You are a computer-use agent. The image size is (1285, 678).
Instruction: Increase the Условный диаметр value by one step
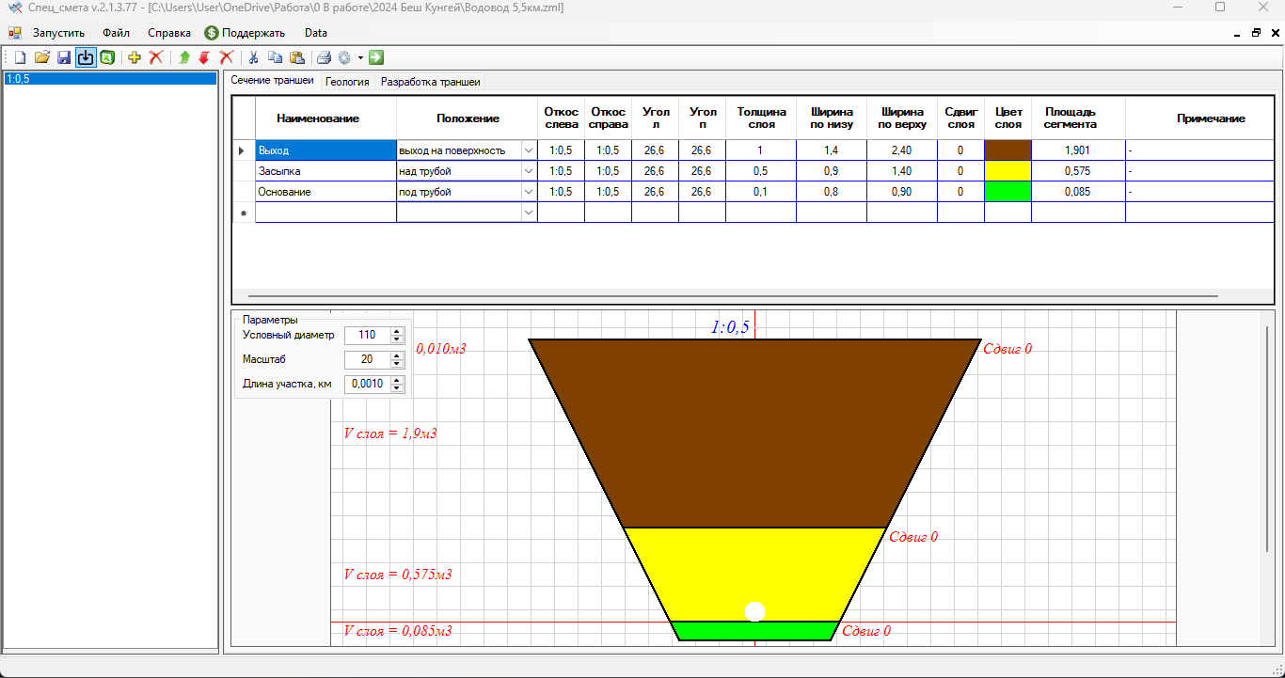pos(397,331)
